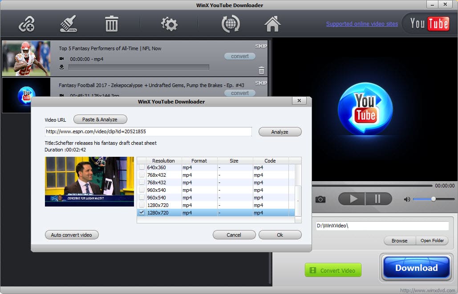
Task: Minimize the WinX YouTube Downloader window
Action: pyautogui.click(x=433, y=4)
